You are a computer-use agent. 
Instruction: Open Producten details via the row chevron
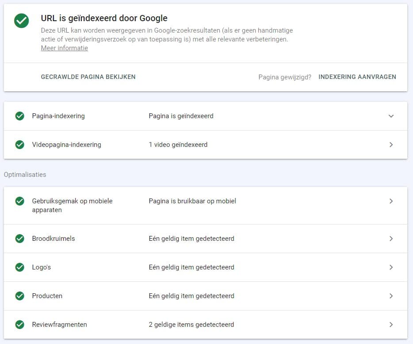(x=391, y=296)
